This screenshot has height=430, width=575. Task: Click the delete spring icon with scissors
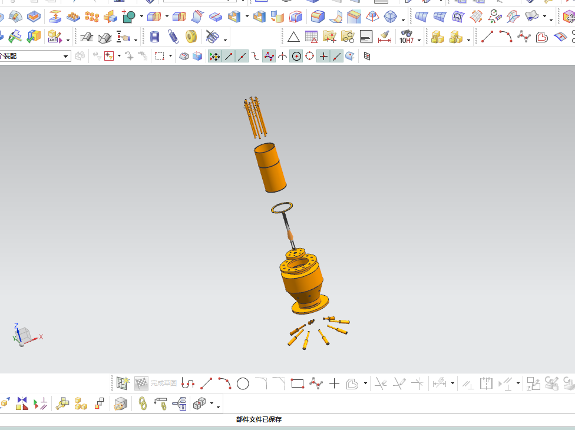tap(212, 37)
